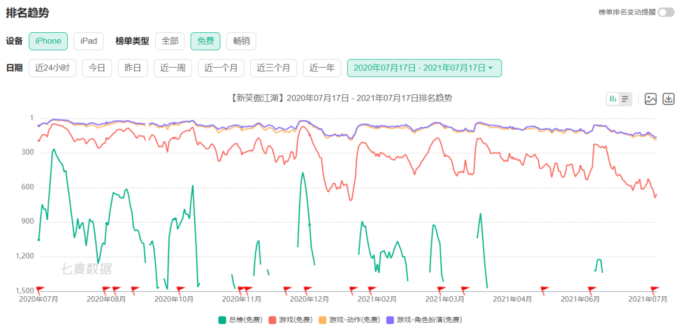Set date range to 近一年
The image size is (684, 331).
322,68
